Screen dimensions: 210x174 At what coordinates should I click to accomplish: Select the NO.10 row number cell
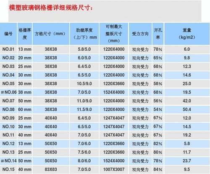[8, 127]
